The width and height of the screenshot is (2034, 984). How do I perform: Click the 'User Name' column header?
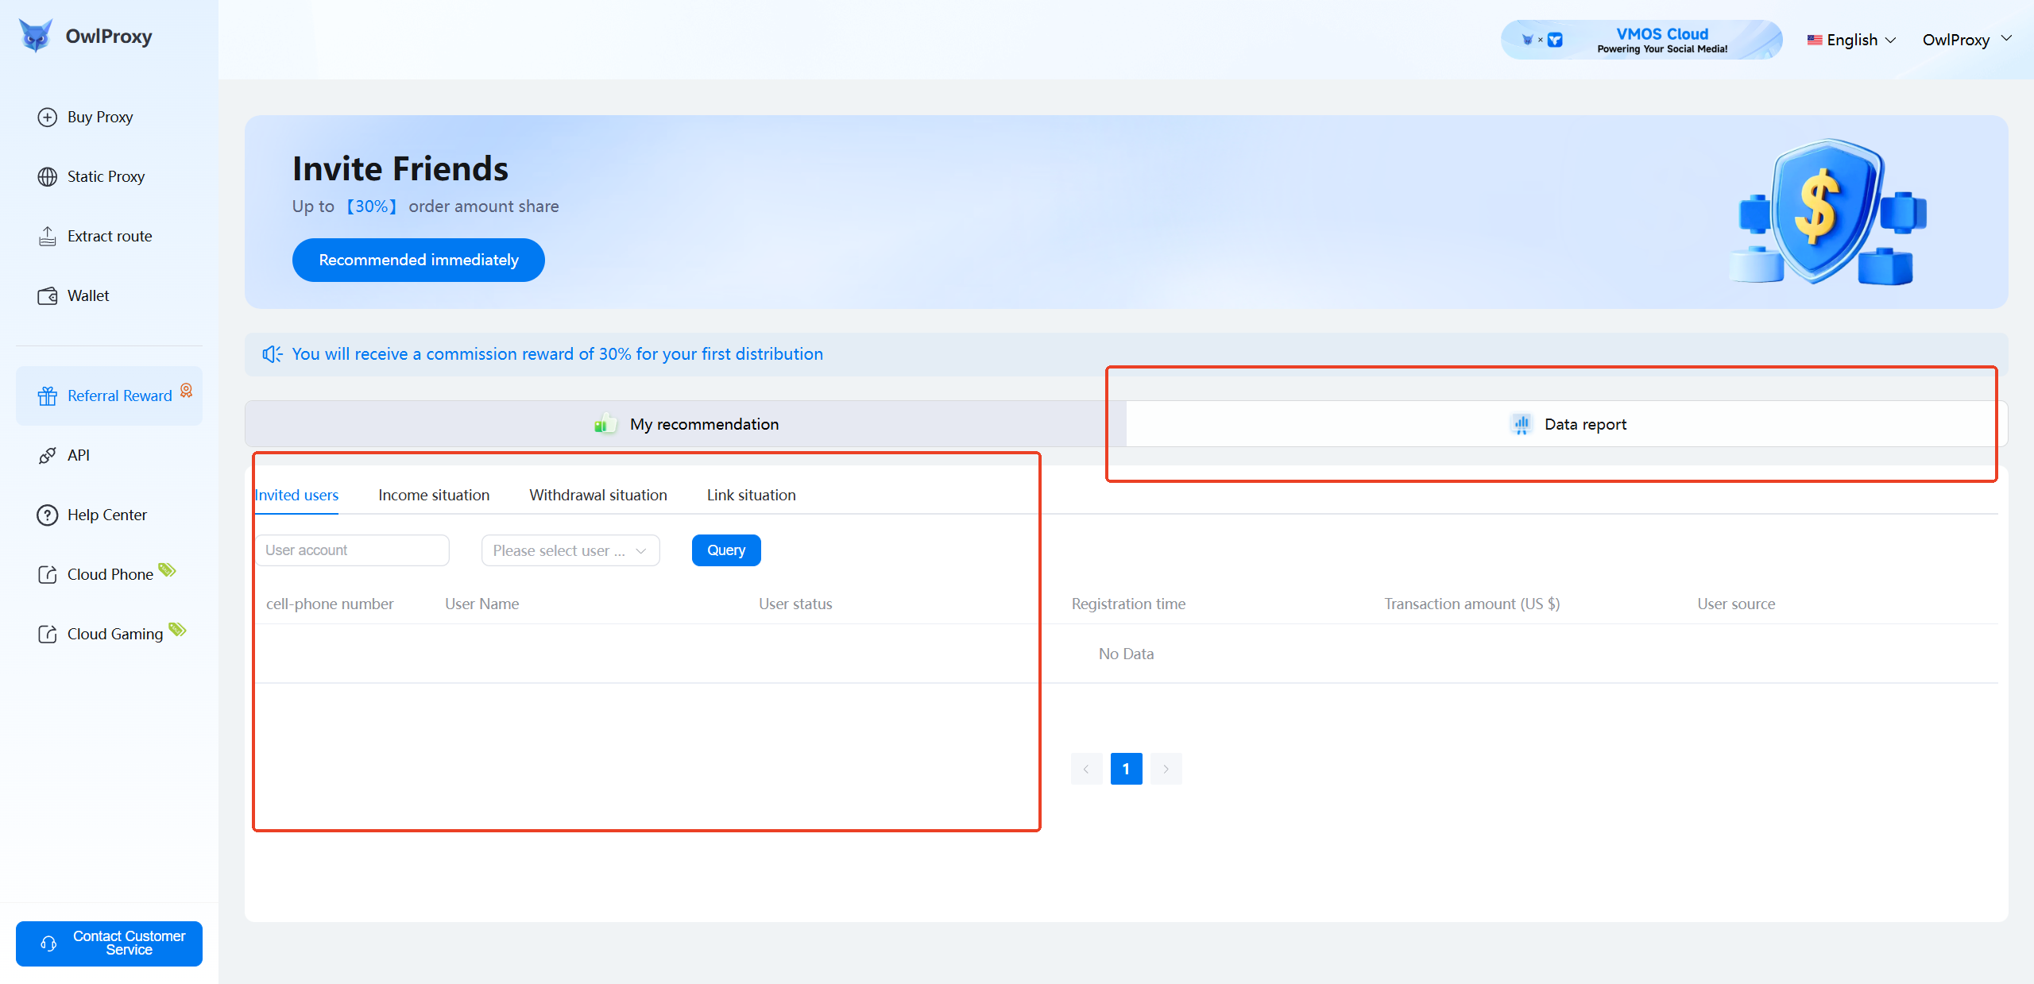click(x=481, y=604)
